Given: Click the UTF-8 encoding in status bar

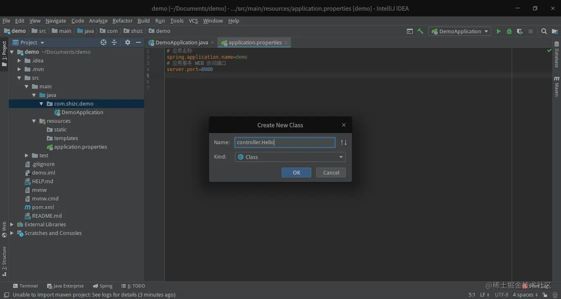Looking at the screenshot, I should 501,295.
